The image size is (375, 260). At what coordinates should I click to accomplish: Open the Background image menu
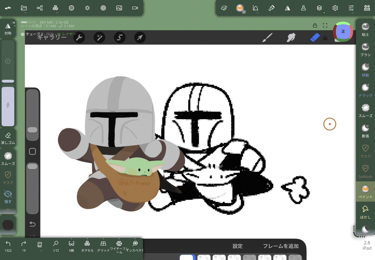point(119,8)
